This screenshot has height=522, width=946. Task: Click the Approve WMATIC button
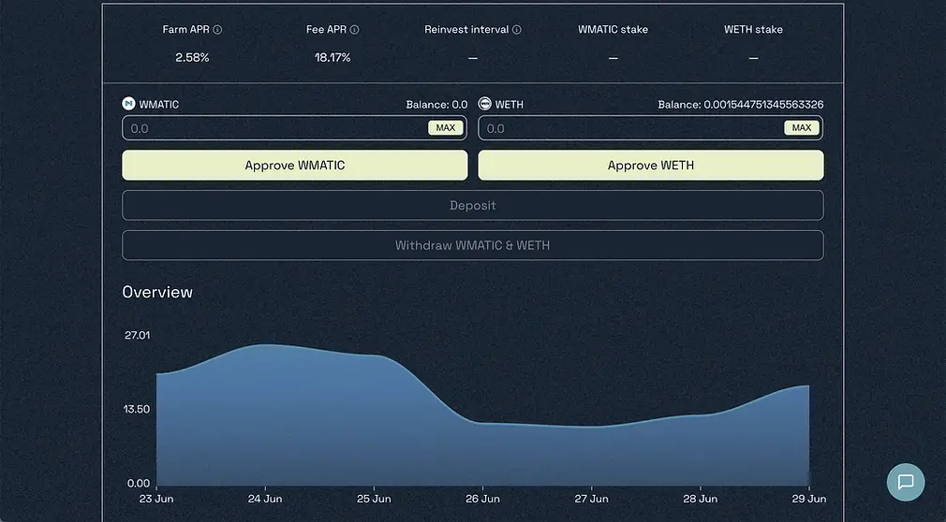[294, 166]
